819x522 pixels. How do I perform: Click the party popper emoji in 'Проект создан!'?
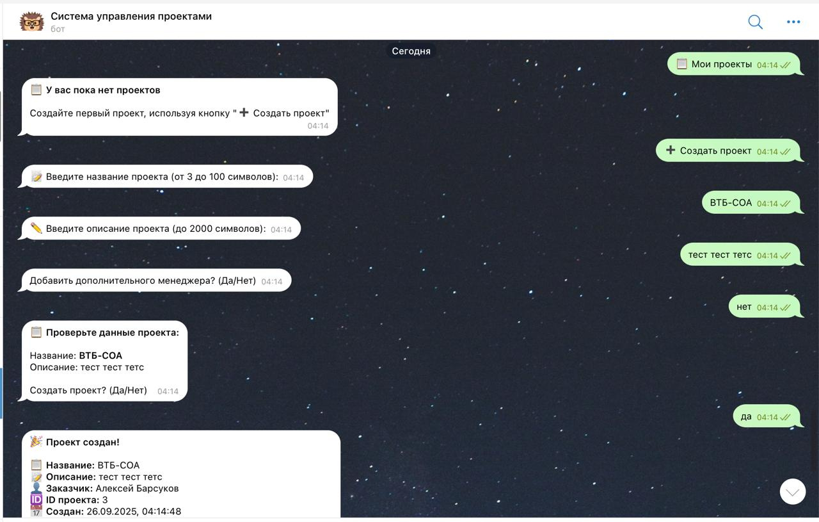(36, 442)
